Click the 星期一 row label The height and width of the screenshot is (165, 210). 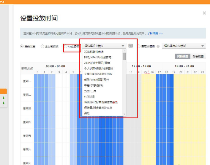[x=27, y=81]
